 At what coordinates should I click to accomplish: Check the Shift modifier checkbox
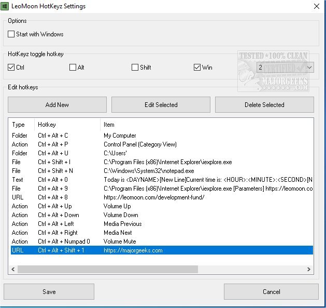coord(135,68)
